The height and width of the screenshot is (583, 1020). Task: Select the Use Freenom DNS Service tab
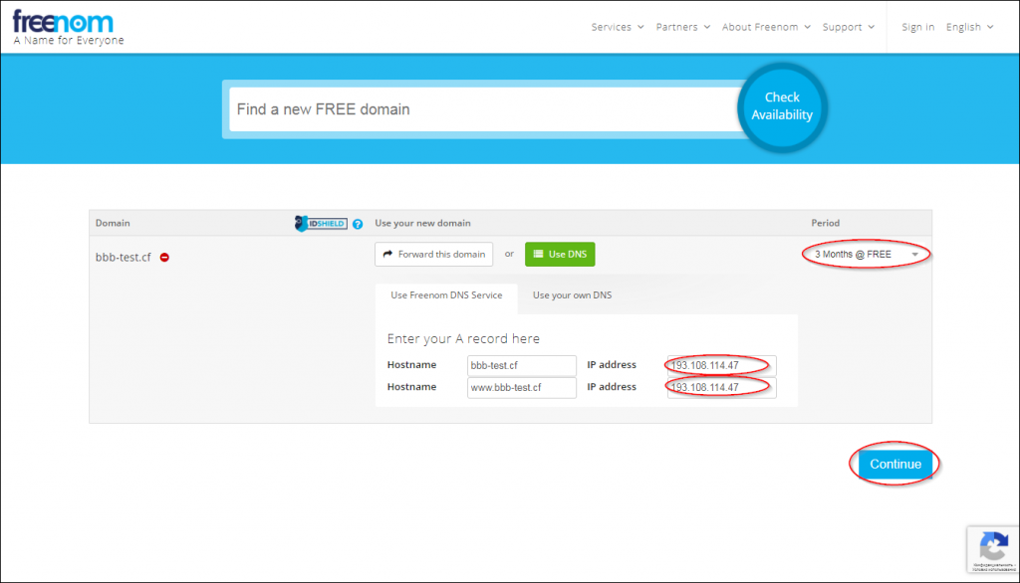click(446, 295)
